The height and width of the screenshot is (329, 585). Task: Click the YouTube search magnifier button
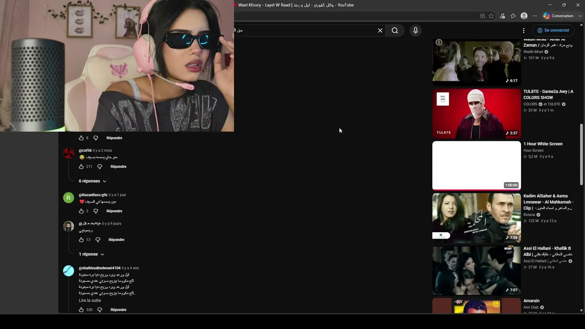(395, 31)
